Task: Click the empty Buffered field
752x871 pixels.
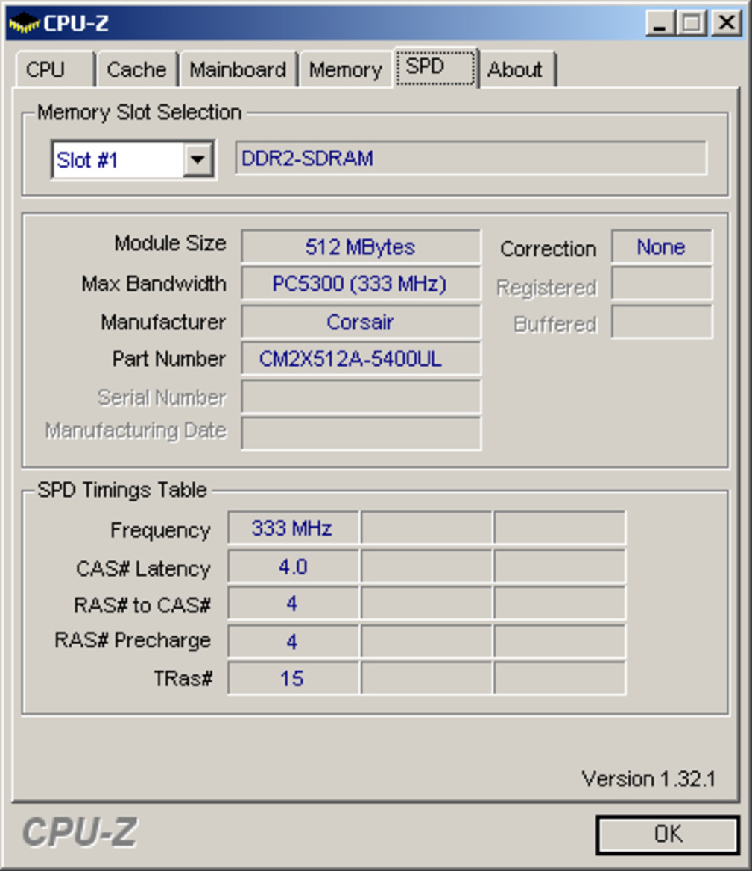Action: click(x=661, y=322)
